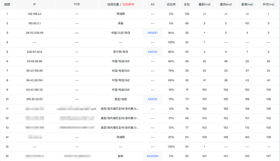Click the 最新(ms) column header
The image size is (280, 161).
pyautogui.click(x=205, y=4)
